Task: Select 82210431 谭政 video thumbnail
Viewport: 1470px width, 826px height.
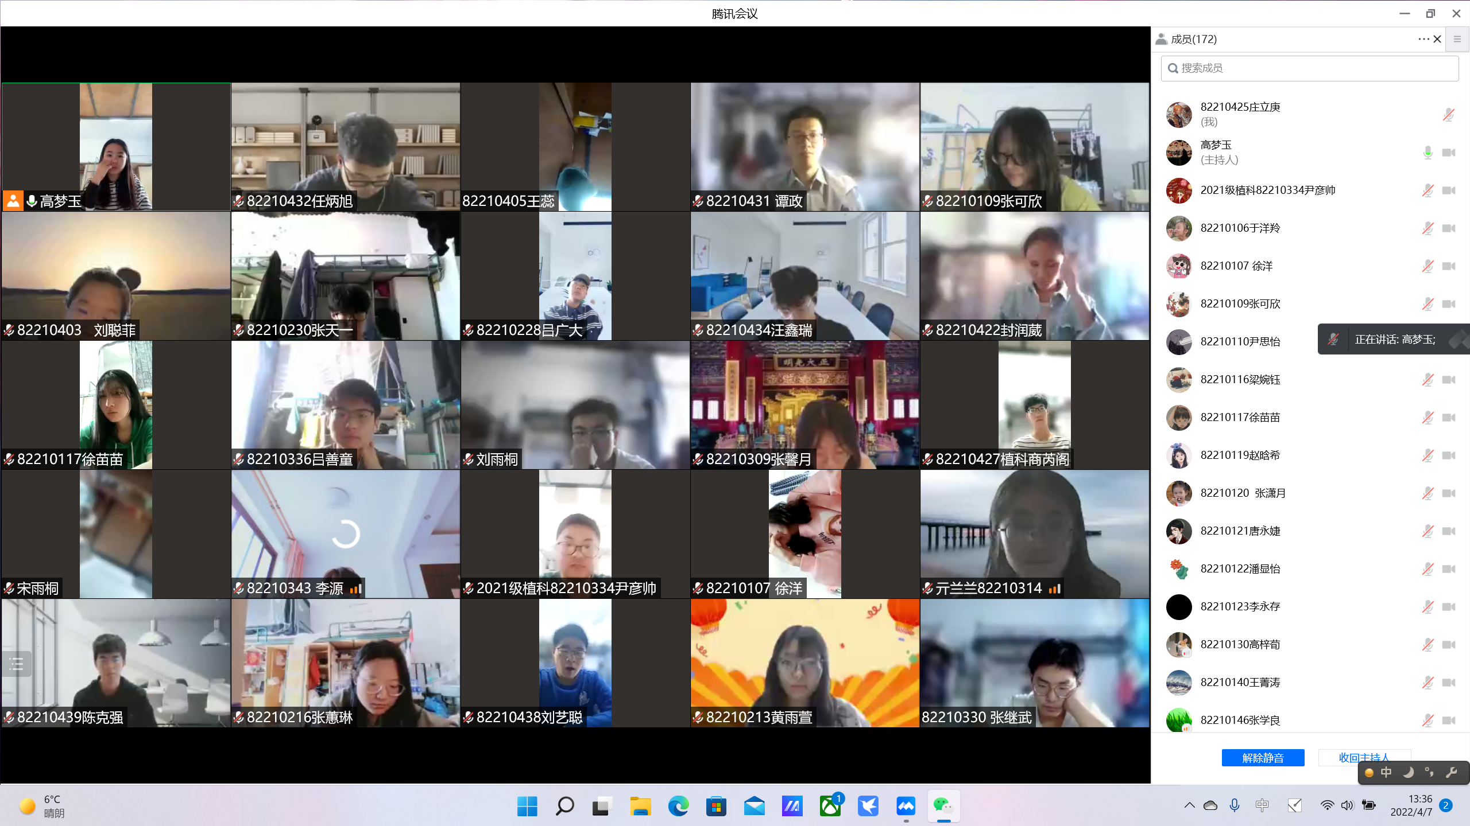Action: pos(804,147)
